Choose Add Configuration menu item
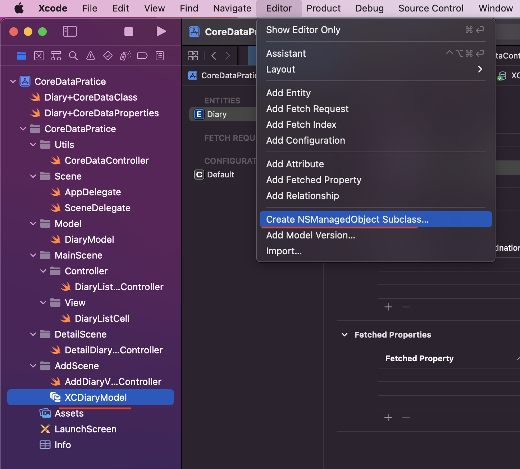The image size is (520, 469). coord(375,140)
